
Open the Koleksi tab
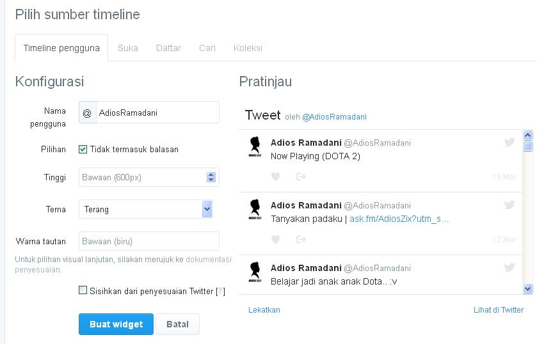click(x=248, y=48)
